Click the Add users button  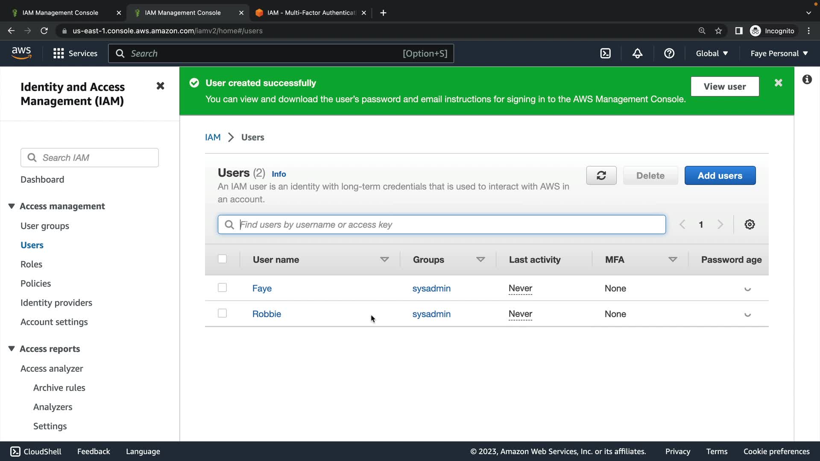(720, 175)
